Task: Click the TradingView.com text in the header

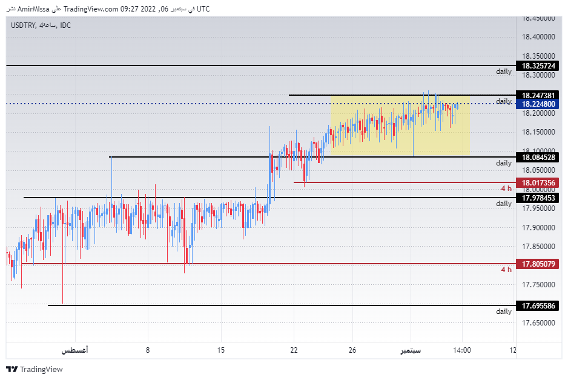Action: click(91, 9)
